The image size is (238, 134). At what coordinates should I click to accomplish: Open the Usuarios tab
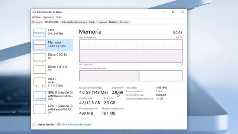tap(102, 22)
